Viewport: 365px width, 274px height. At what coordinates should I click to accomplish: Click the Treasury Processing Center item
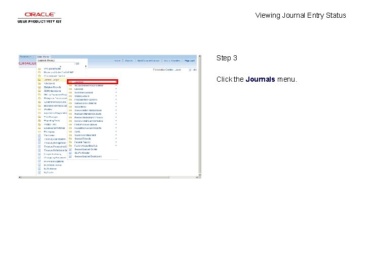pos(55,147)
